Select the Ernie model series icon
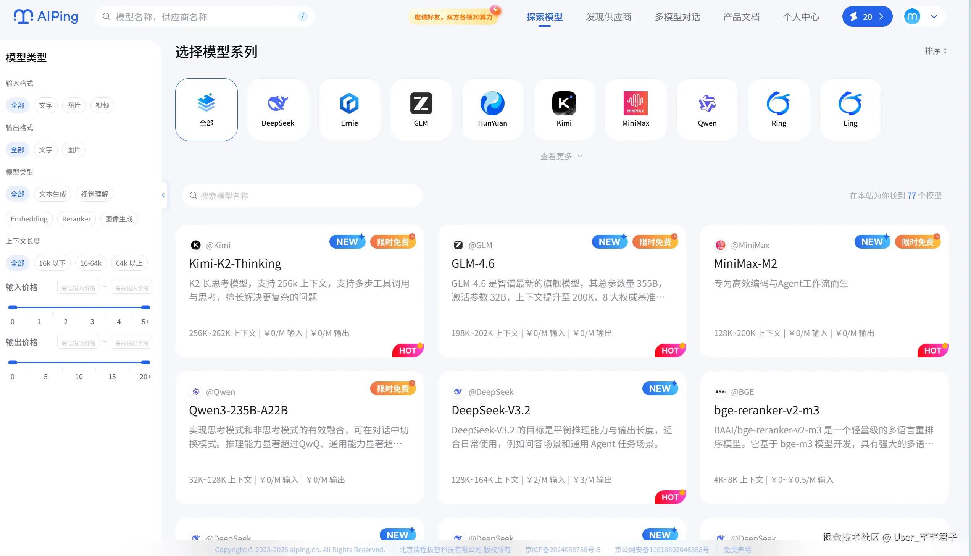This screenshot has width=971, height=556. pyautogui.click(x=349, y=103)
